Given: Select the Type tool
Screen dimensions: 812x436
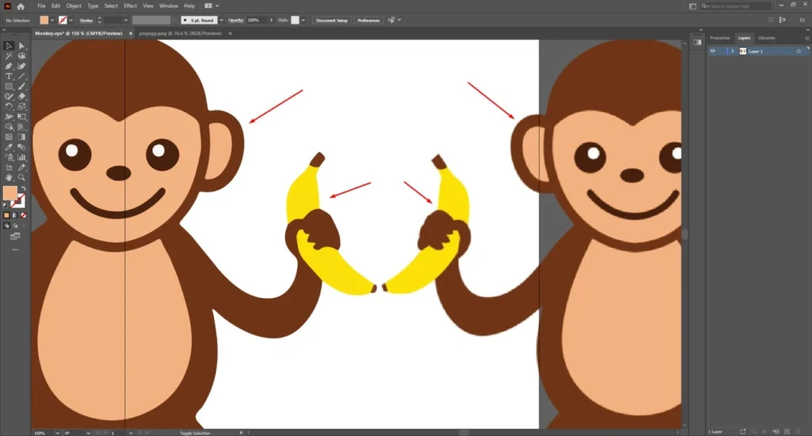Looking at the screenshot, I should pyautogui.click(x=9, y=76).
